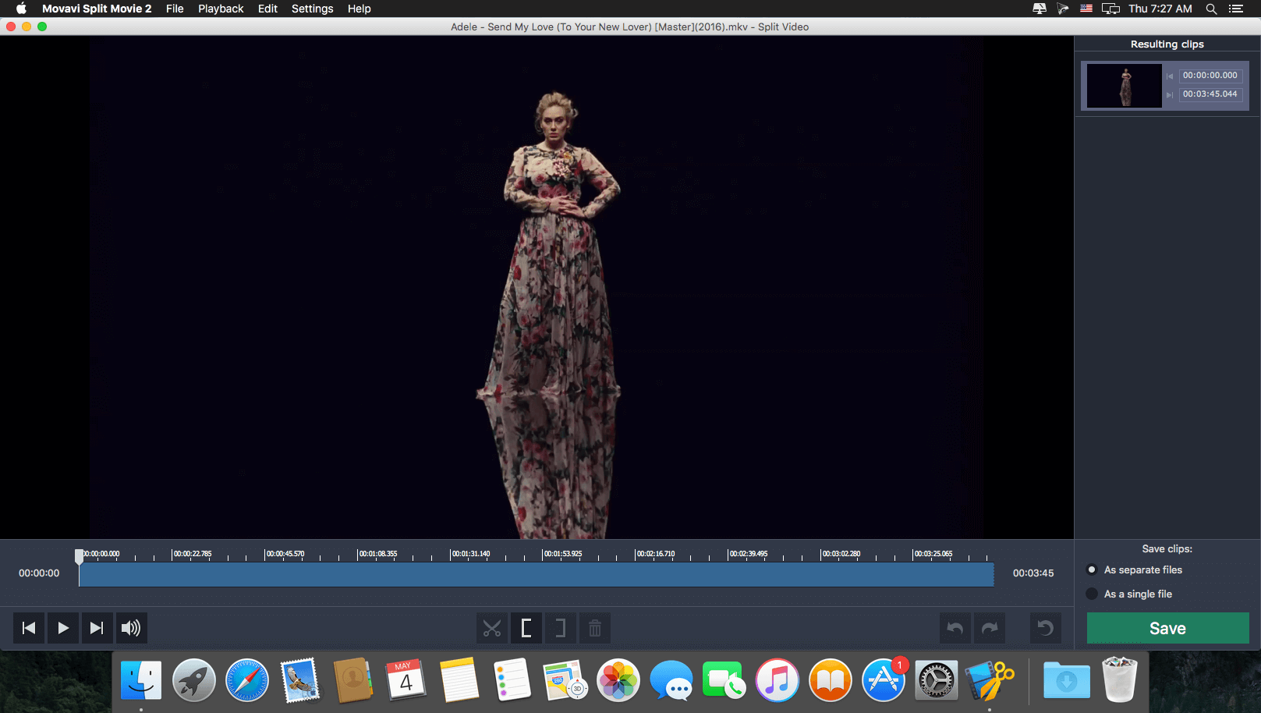This screenshot has height=713, width=1261.
Task: Open the Mail app in the Dock
Action: click(x=300, y=680)
